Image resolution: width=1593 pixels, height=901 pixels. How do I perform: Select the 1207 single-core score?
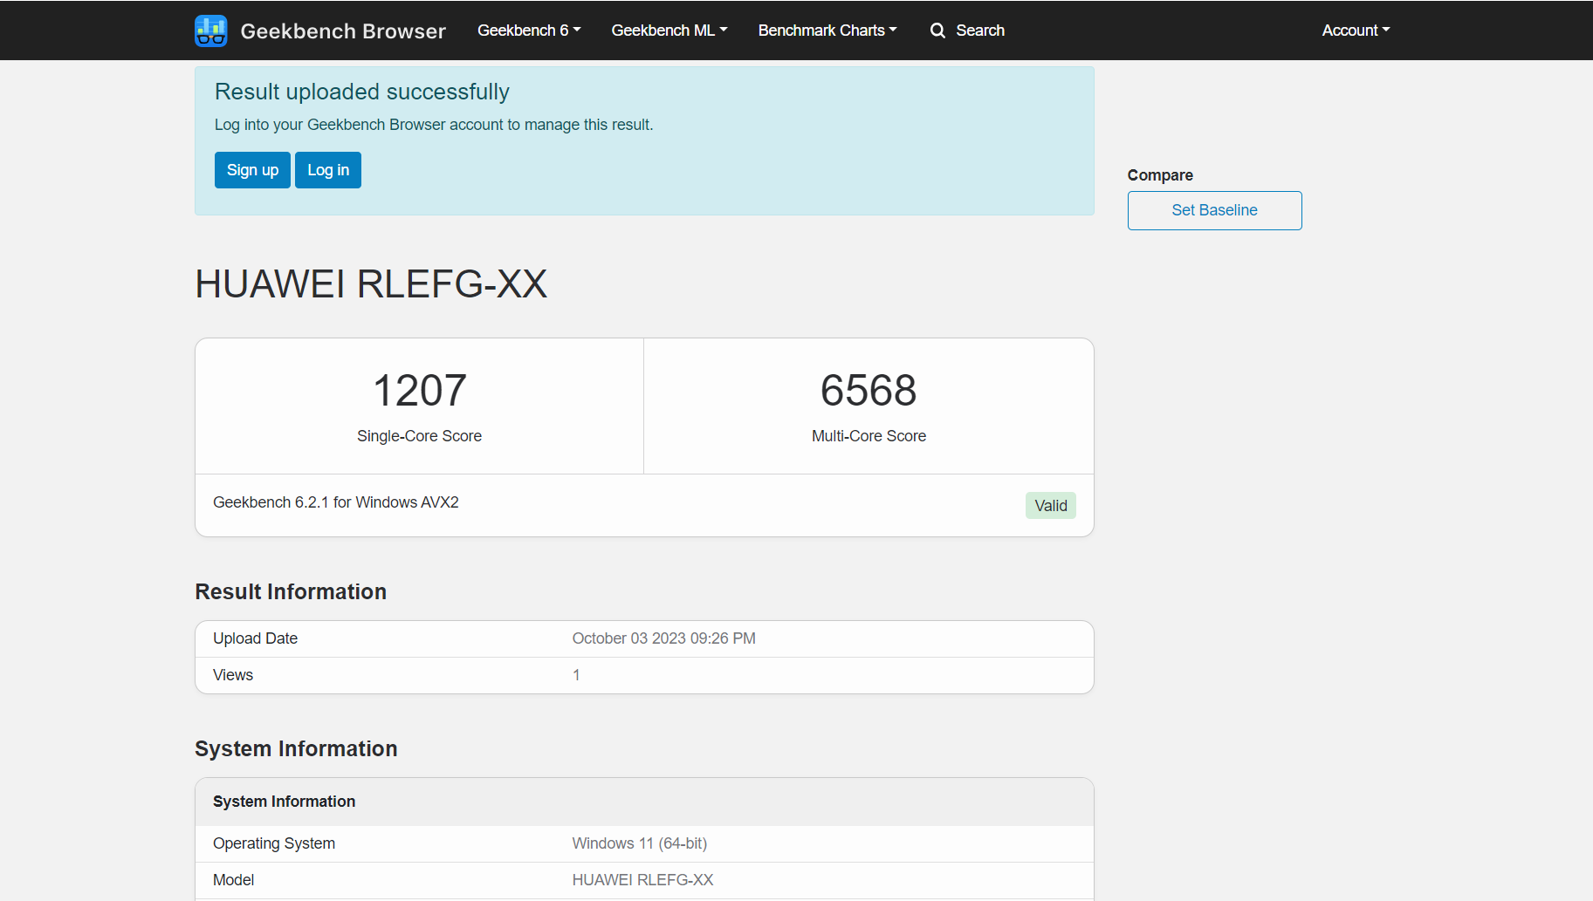(x=420, y=390)
